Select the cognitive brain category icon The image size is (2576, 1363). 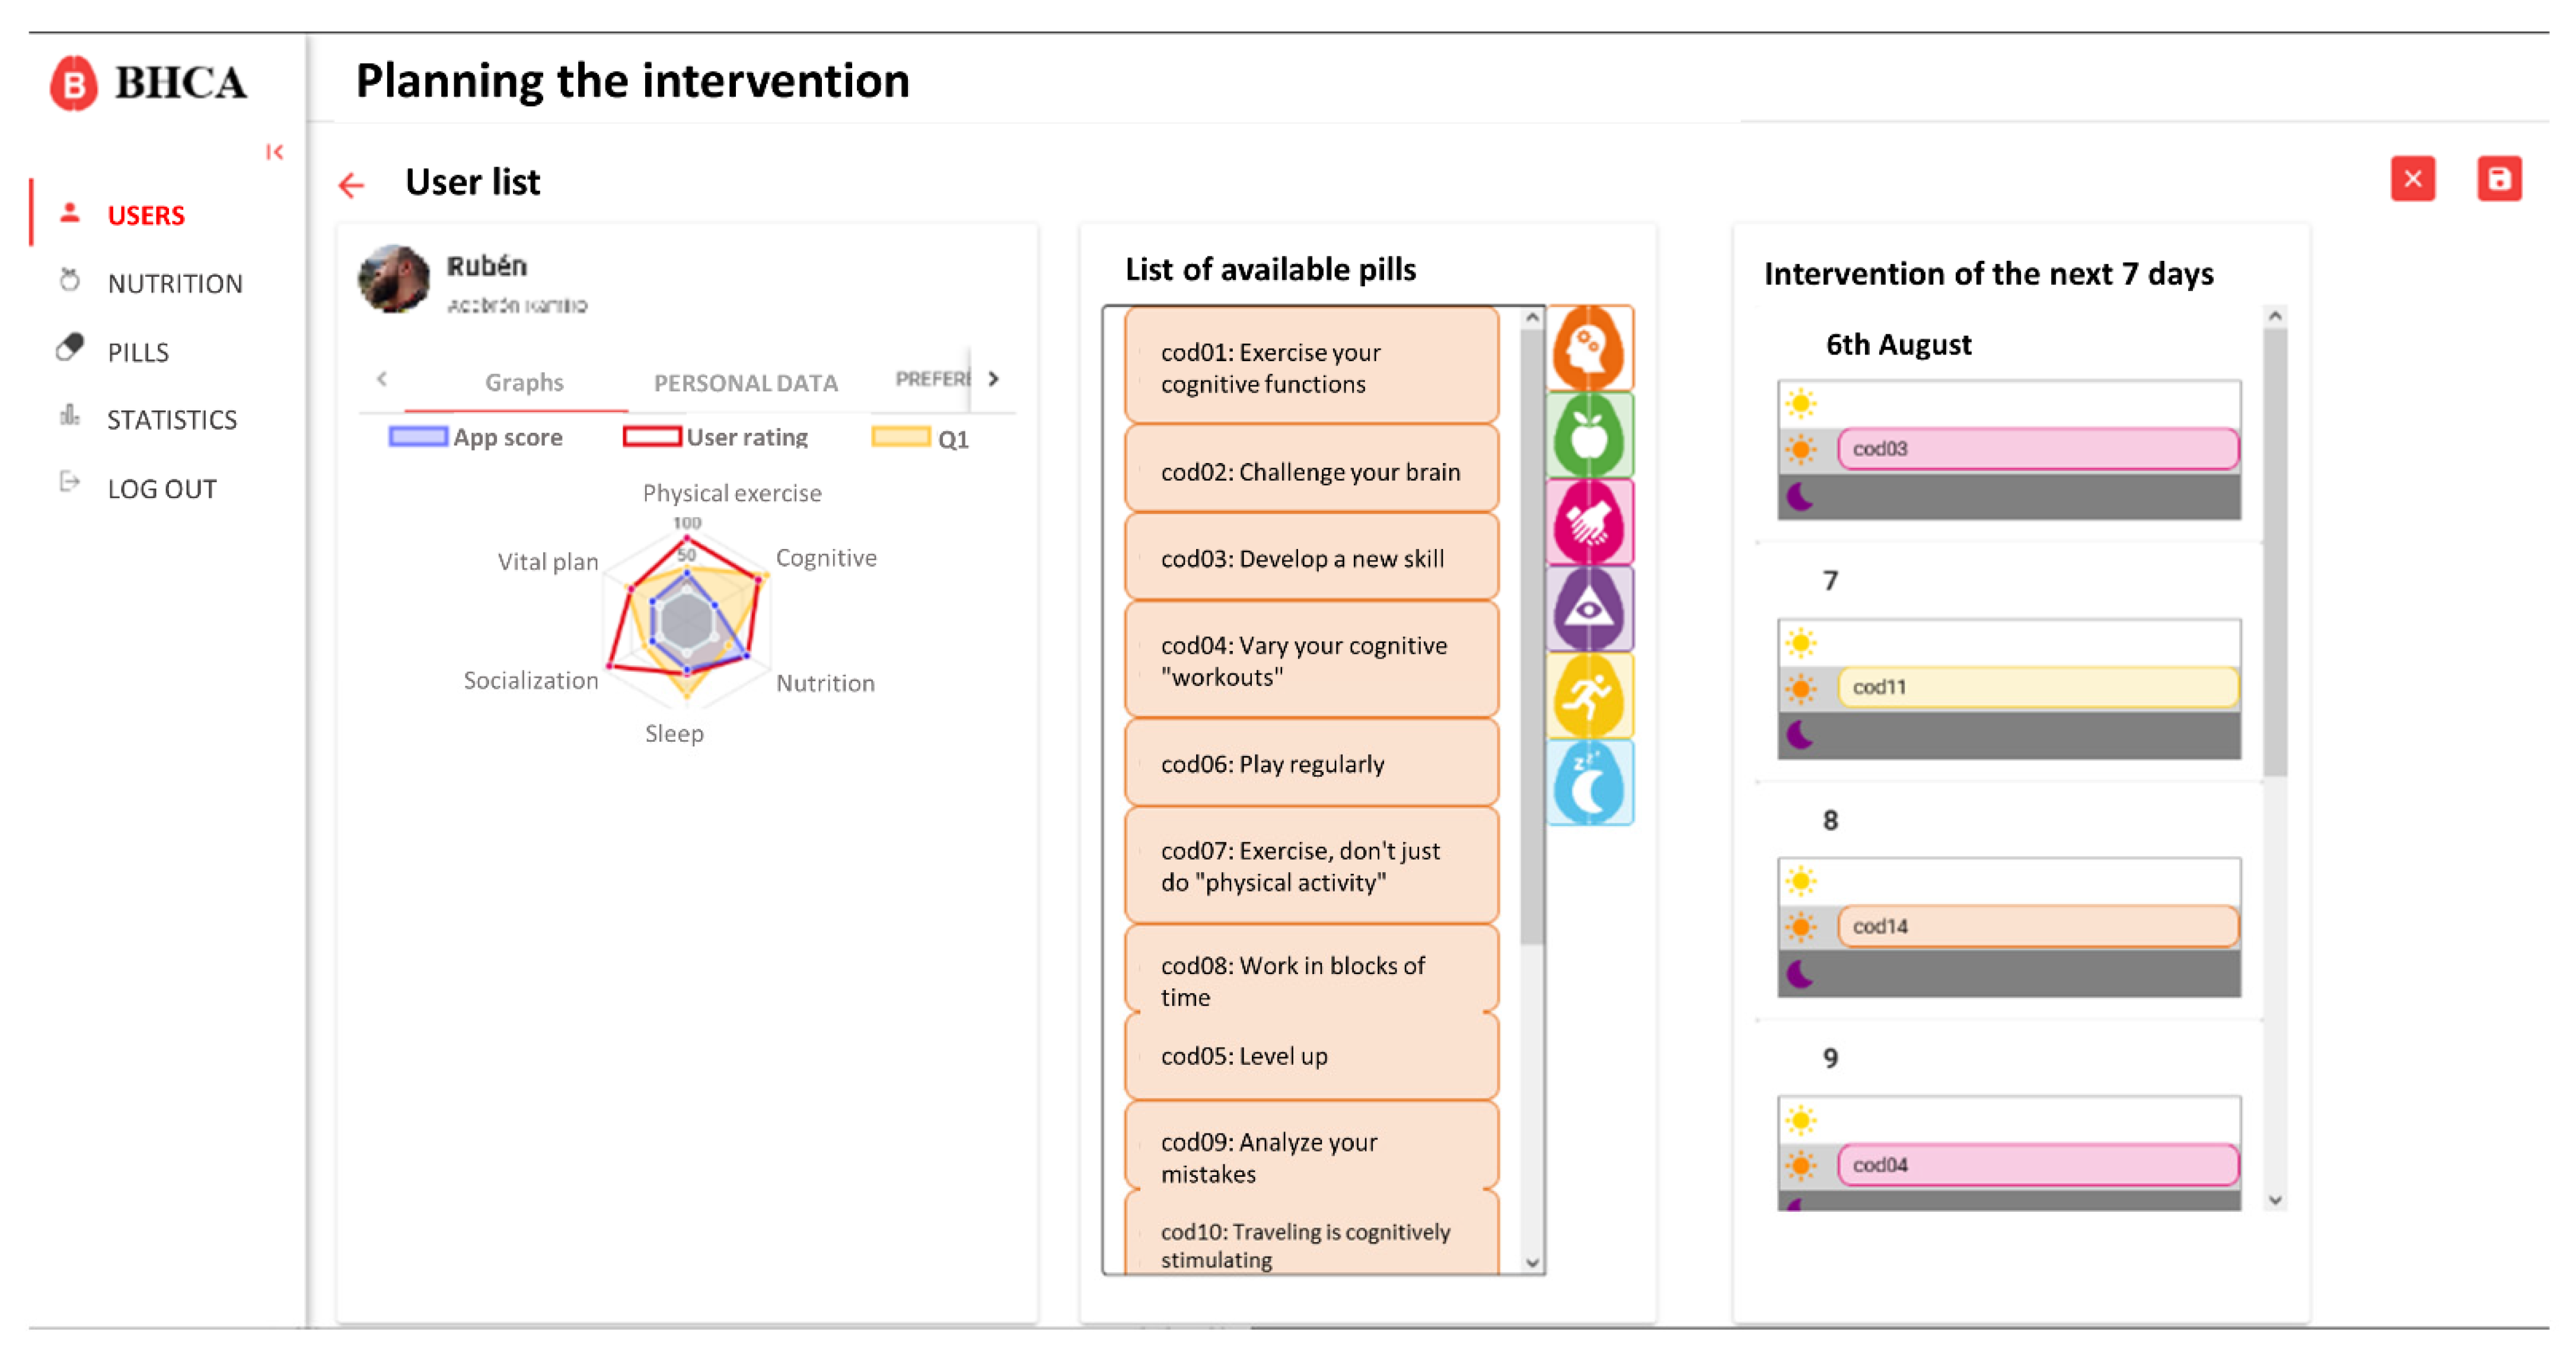point(1589,348)
